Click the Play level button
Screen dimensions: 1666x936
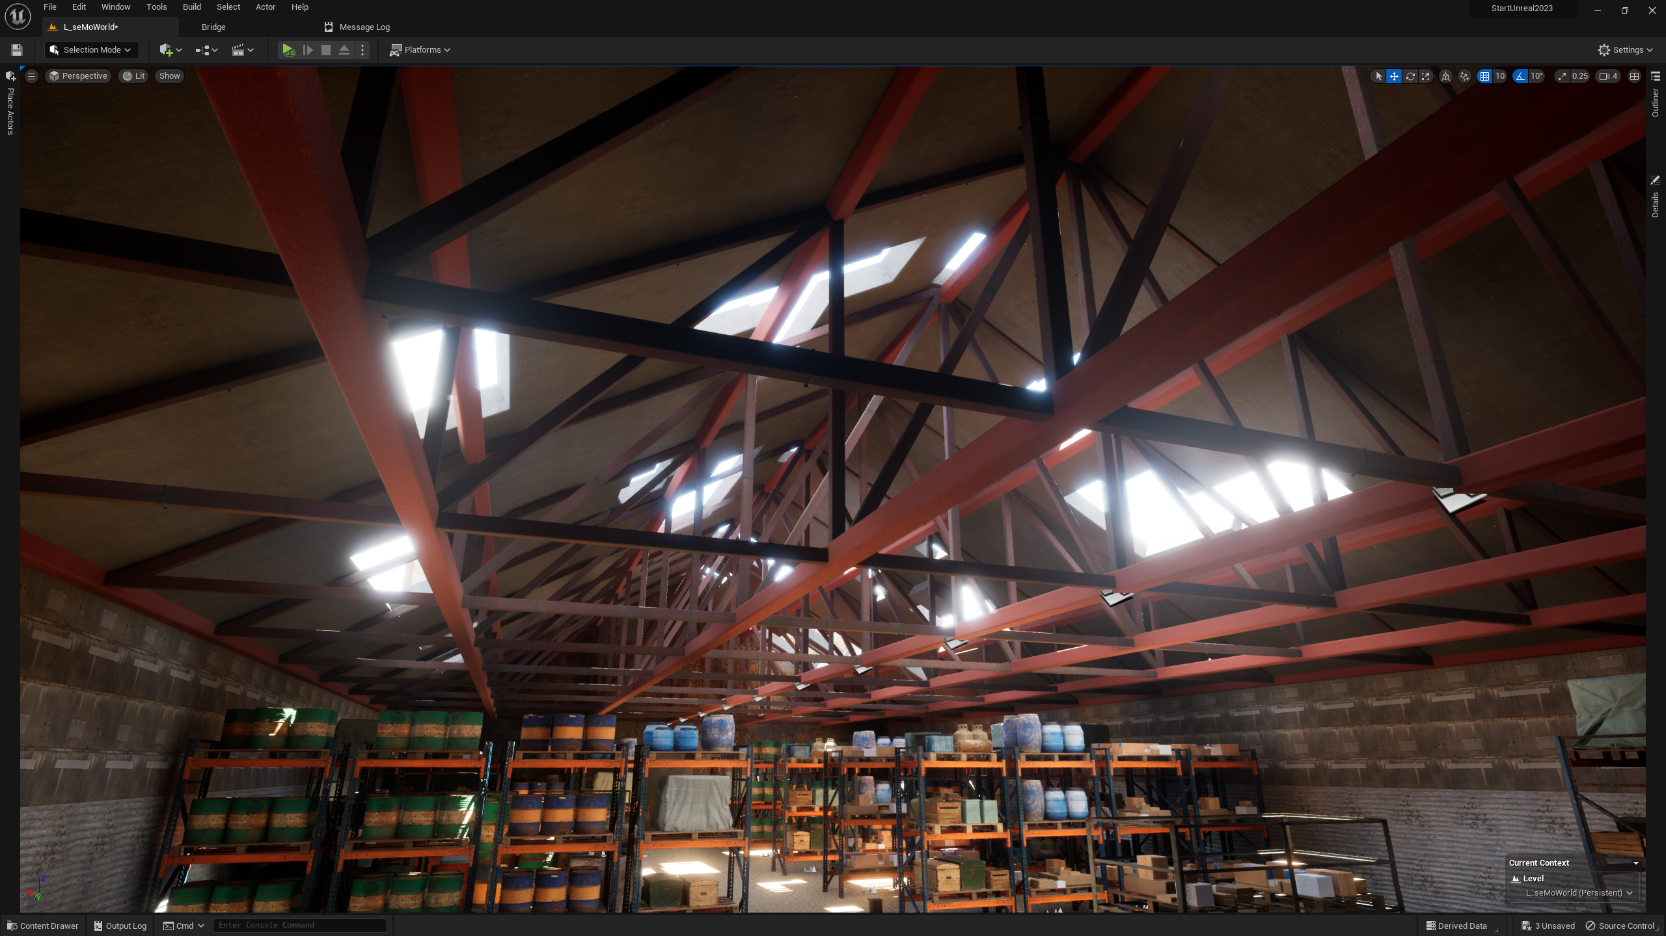[x=288, y=50]
